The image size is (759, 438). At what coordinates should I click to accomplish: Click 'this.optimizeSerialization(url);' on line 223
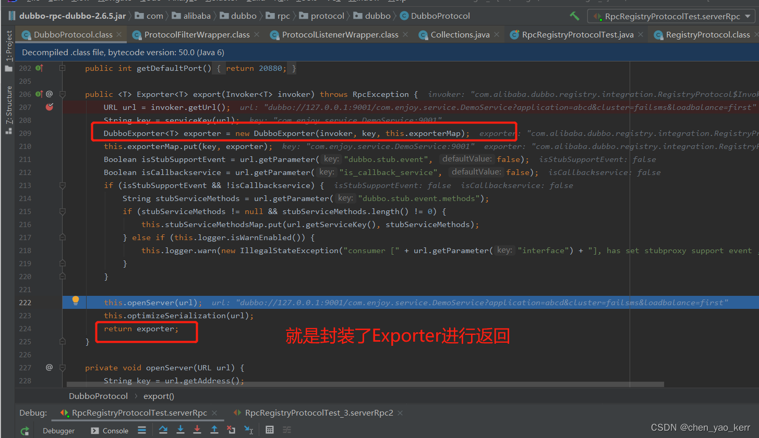click(x=178, y=316)
